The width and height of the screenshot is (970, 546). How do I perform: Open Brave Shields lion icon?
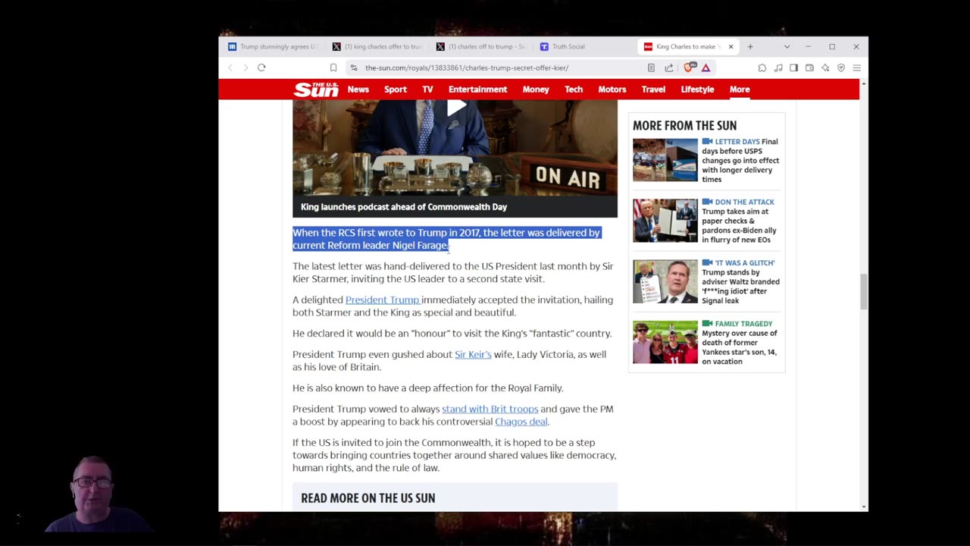pos(689,67)
